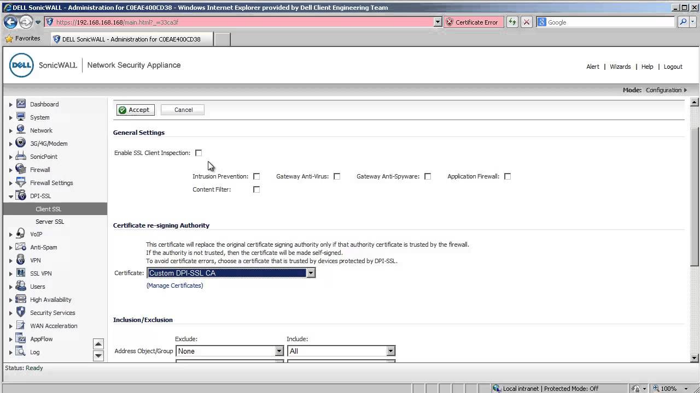Viewport: 700px width, 393px height.
Task: Check the Intrusion Prevention box
Action: point(256,176)
